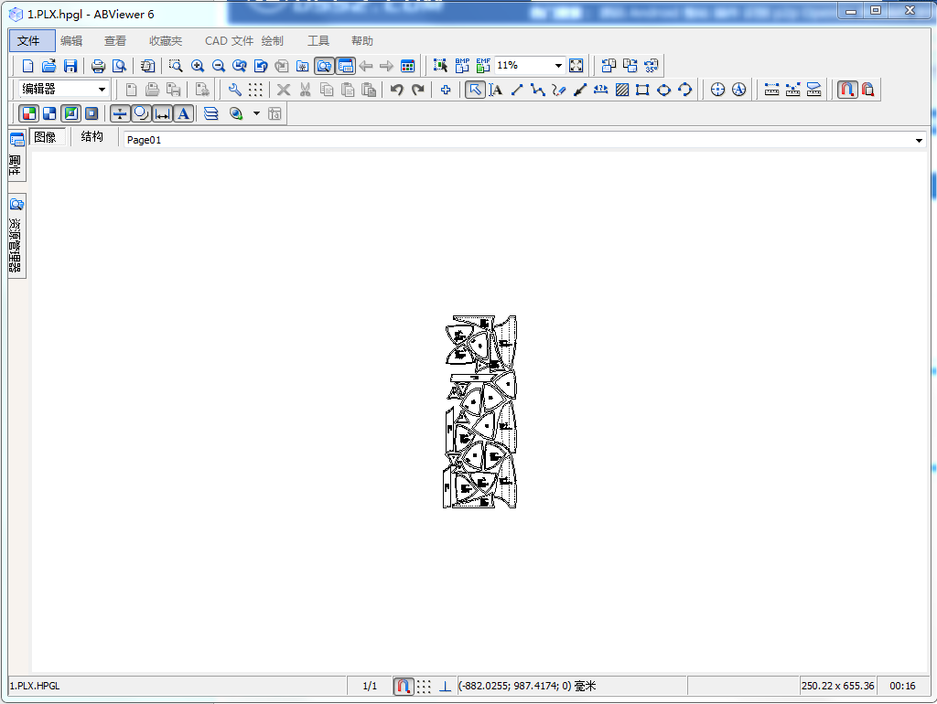Select the hatch fill drawing tool

pyautogui.click(x=622, y=90)
